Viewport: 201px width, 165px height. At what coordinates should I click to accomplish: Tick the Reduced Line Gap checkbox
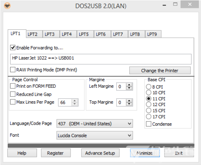tap(13, 94)
